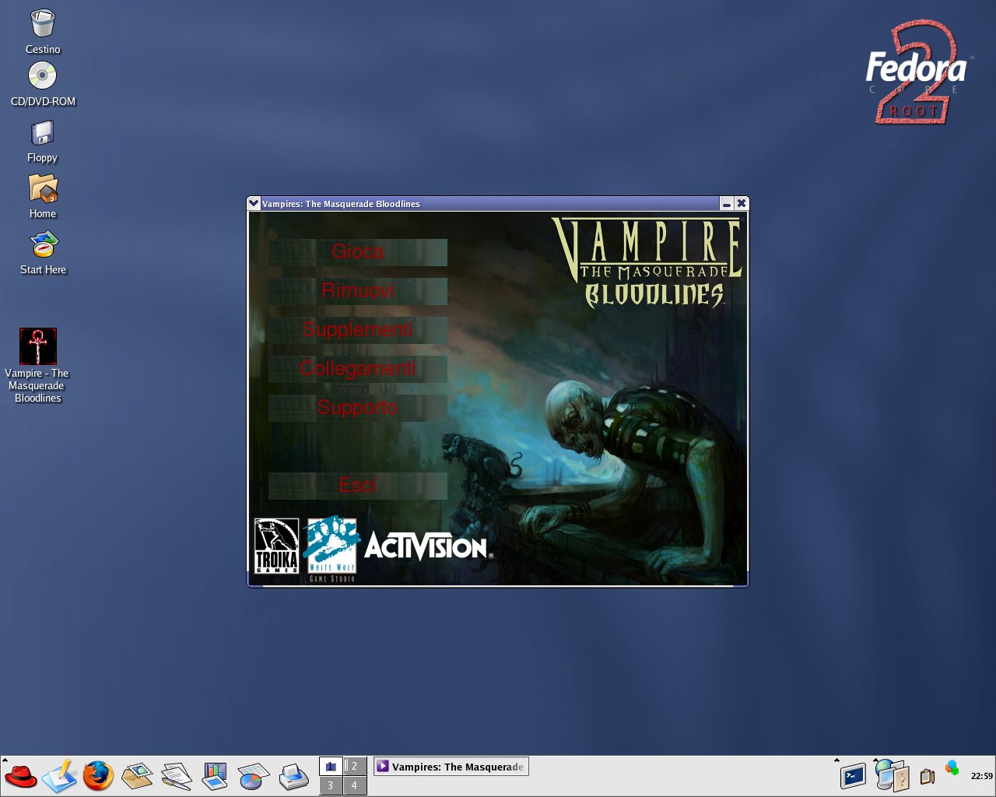Click the notepad-with-pencil panel icon

click(x=59, y=776)
